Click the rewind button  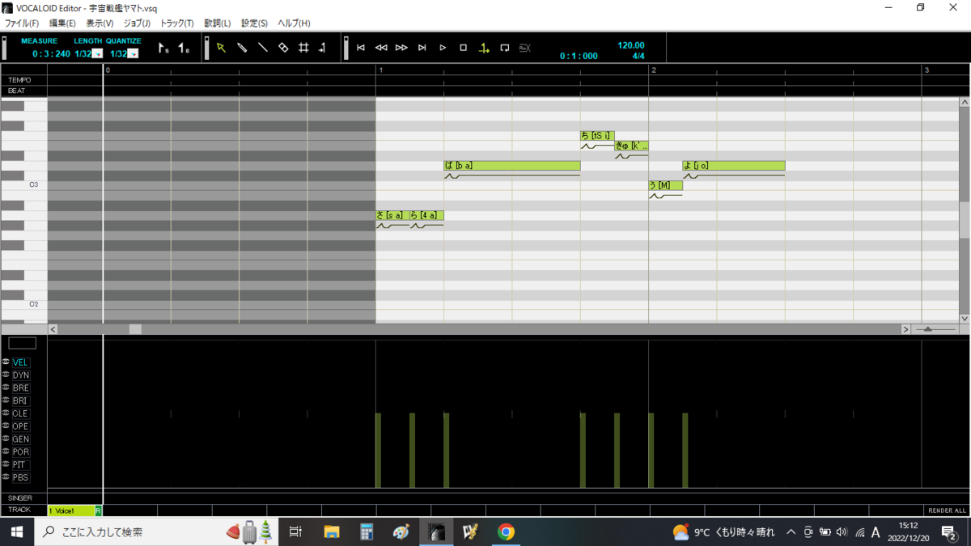(381, 48)
